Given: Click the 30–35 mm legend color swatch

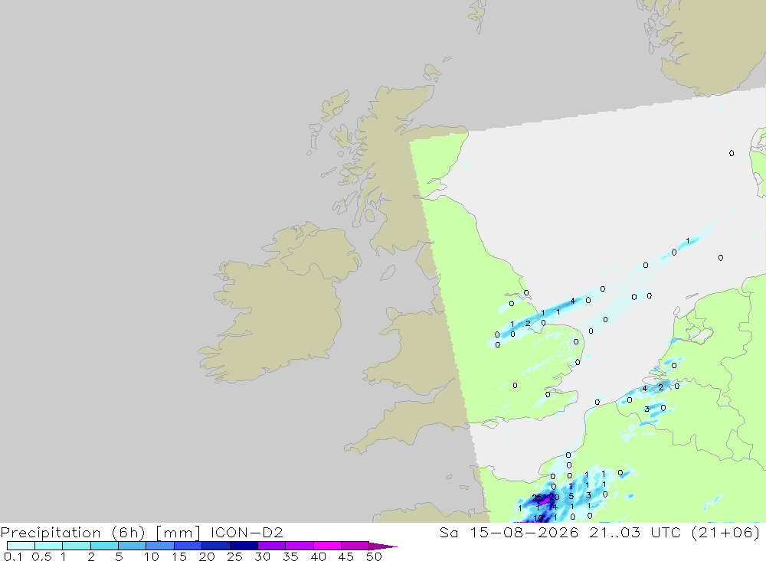Looking at the screenshot, I should click(x=272, y=546).
